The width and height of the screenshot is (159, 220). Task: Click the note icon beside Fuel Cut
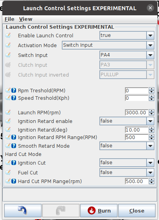tap(8, 172)
